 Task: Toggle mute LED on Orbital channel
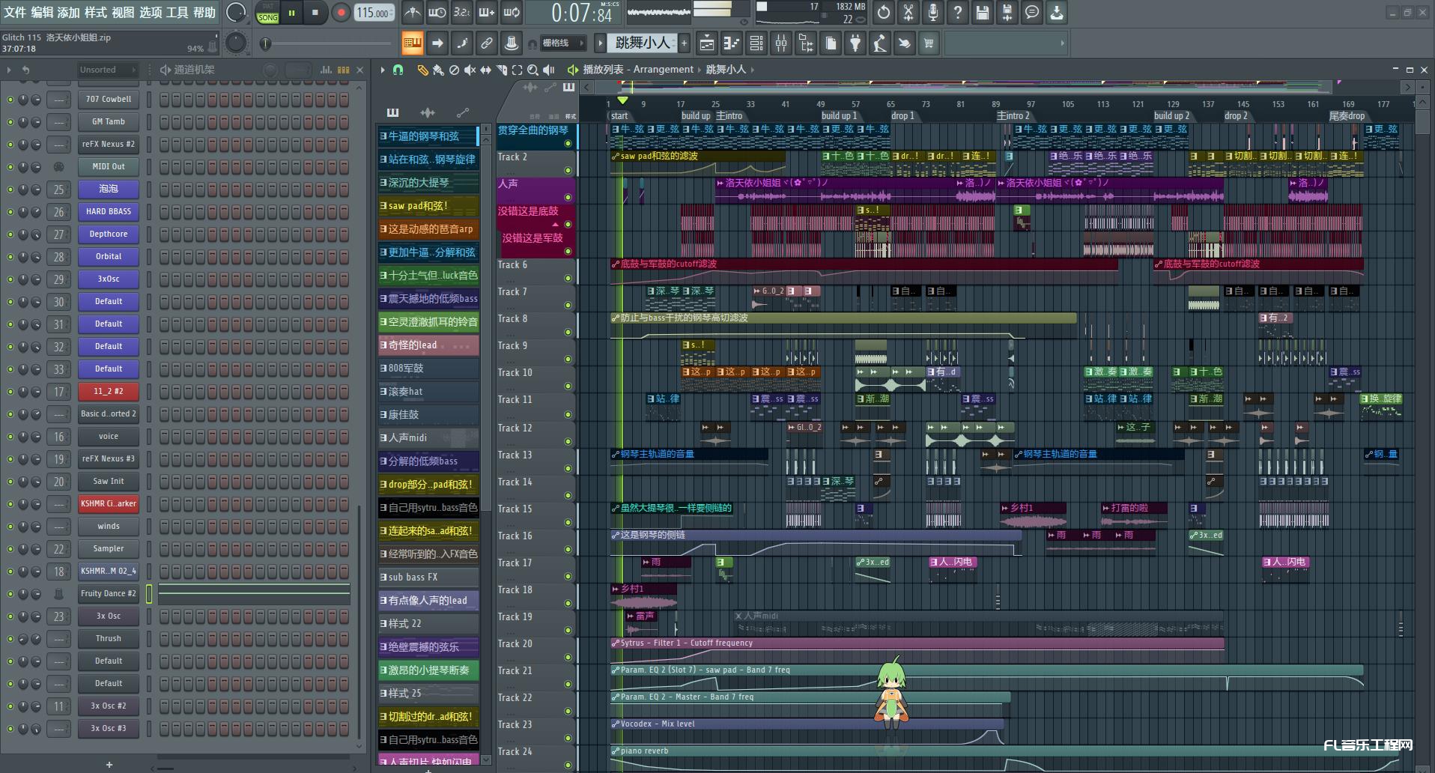pos(10,257)
